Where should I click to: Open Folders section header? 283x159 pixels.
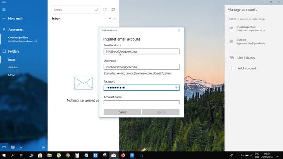[14, 51]
